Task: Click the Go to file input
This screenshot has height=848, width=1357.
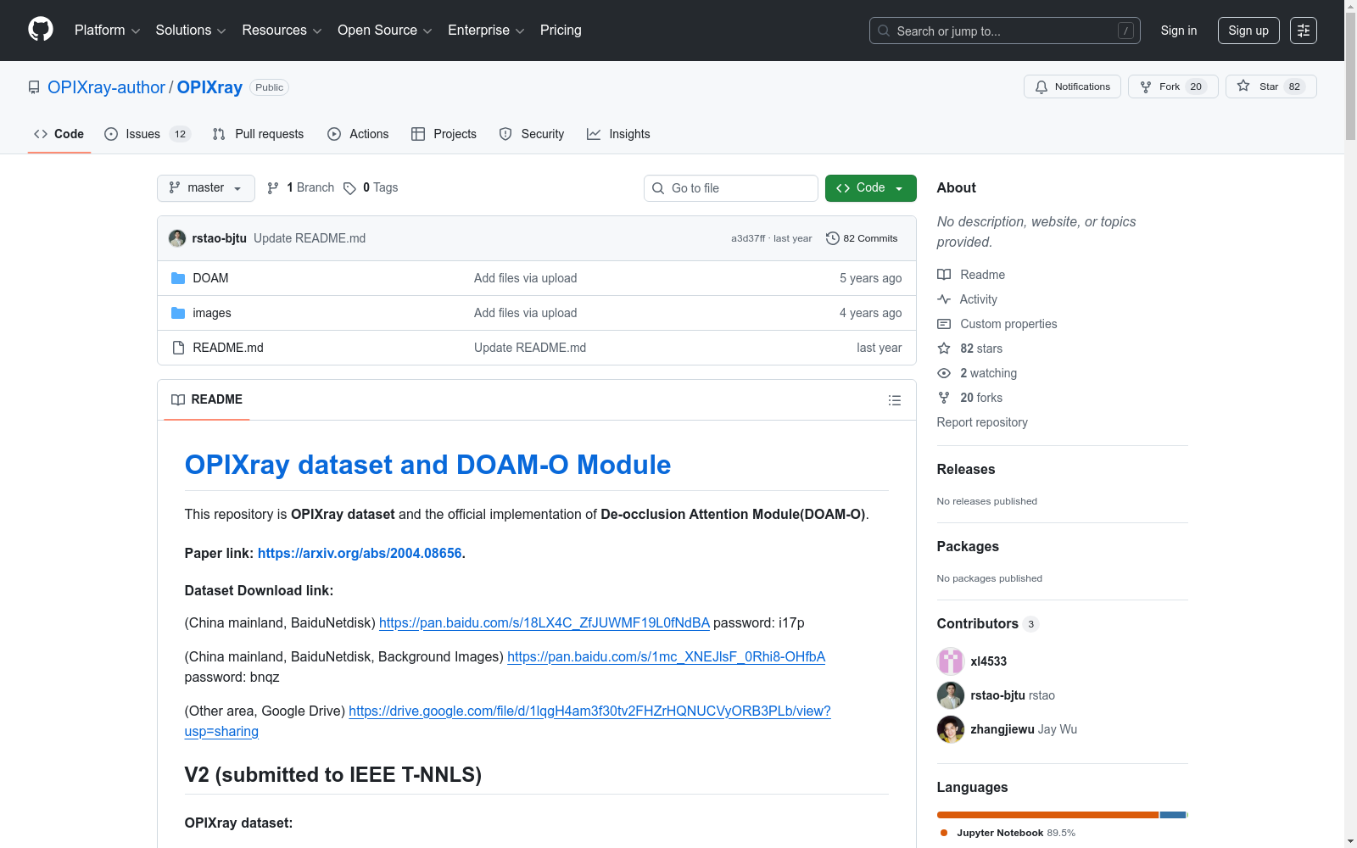Action: point(731,188)
